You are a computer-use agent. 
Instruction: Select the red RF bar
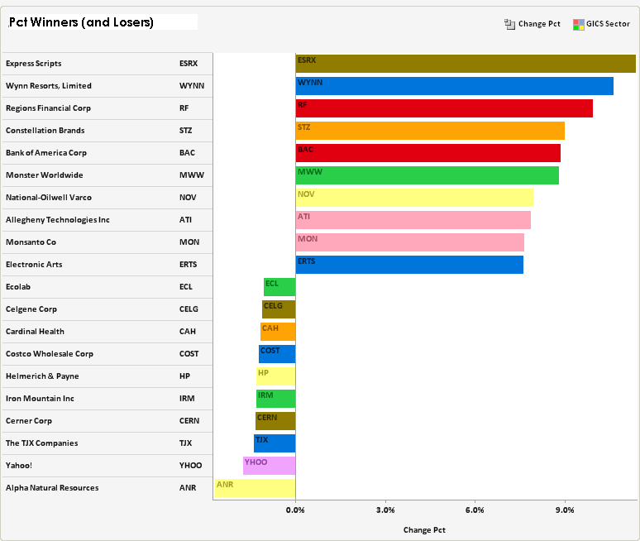(x=444, y=108)
